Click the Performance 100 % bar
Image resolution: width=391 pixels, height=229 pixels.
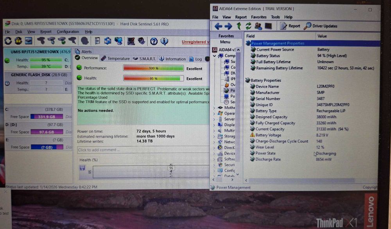[x=153, y=68]
